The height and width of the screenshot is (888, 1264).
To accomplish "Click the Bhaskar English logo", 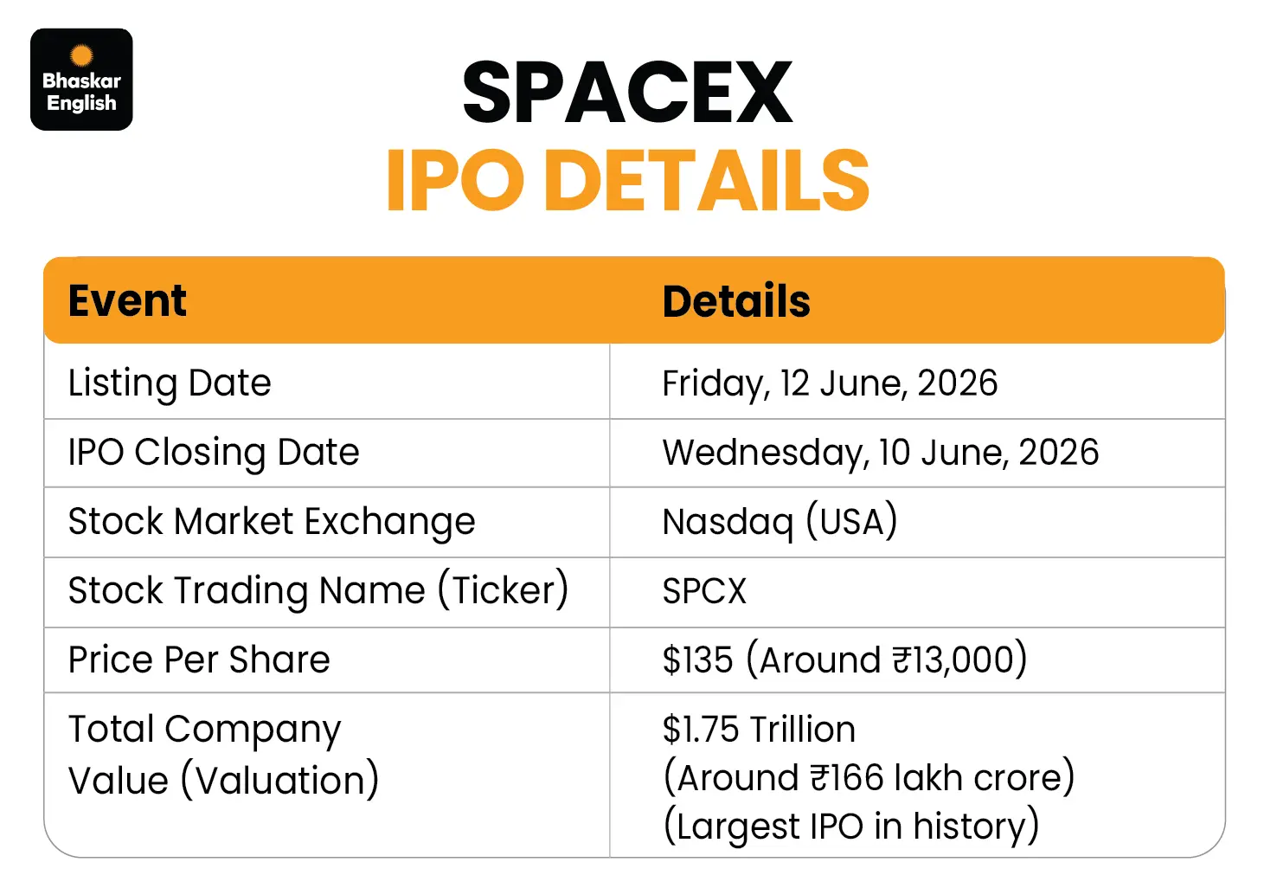I will click(x=81, y=80).
